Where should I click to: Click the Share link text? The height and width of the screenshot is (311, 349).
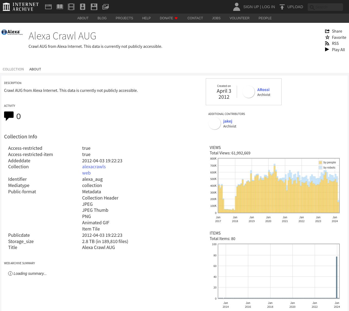[337, 31]
